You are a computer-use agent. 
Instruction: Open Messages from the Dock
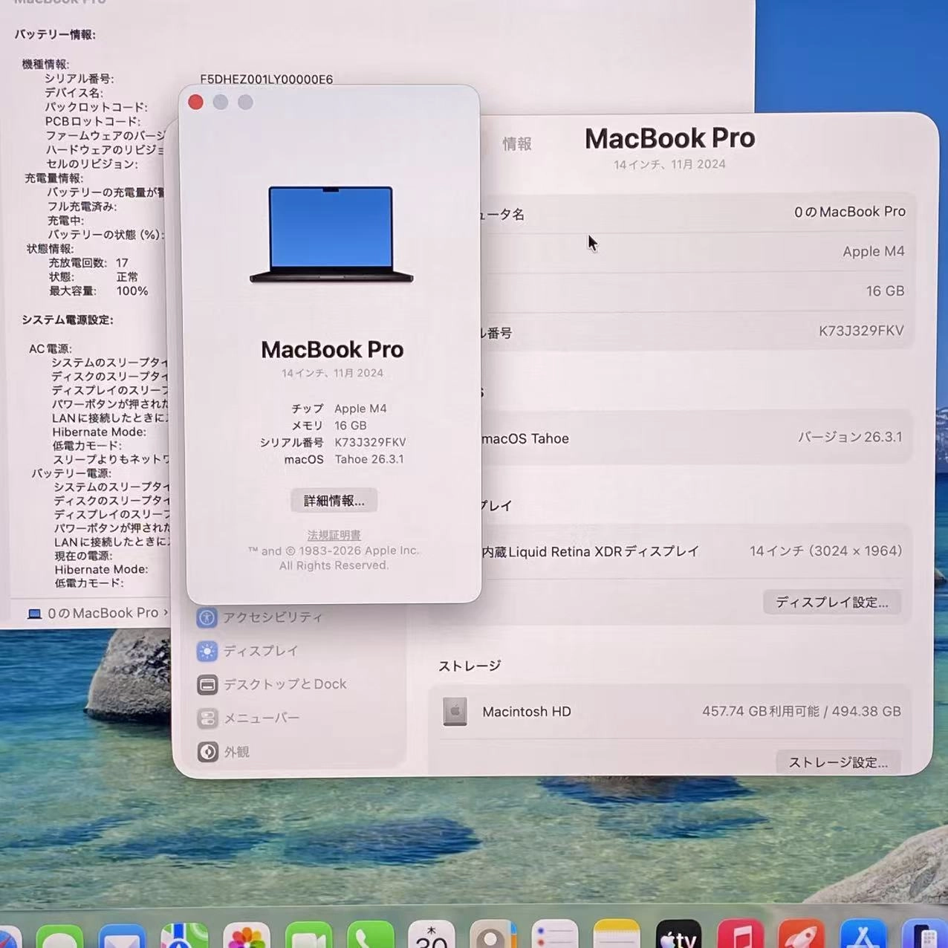(59, 935)
